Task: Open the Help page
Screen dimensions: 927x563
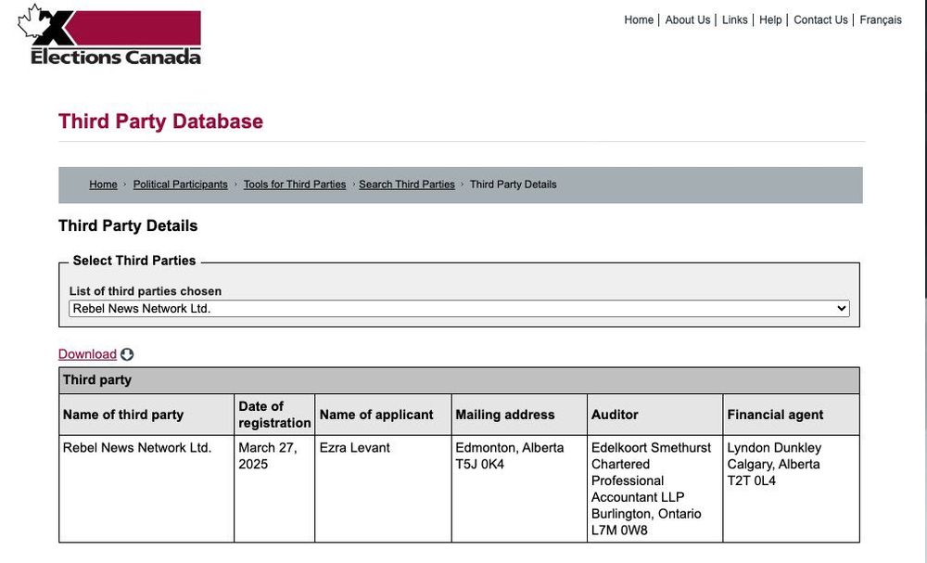Action: [x=770, y=20]
